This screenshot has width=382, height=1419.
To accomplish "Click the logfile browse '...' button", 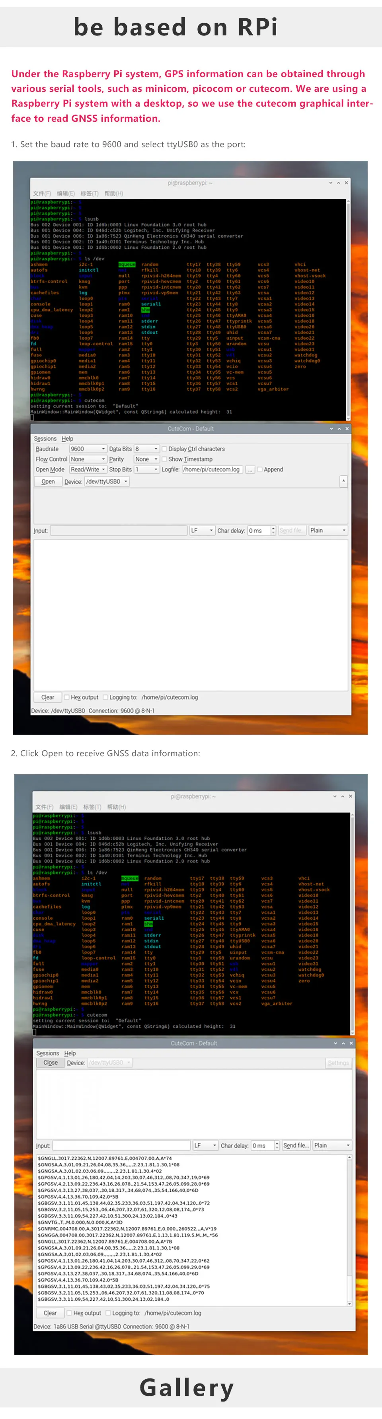I will [x=250, y=469].
